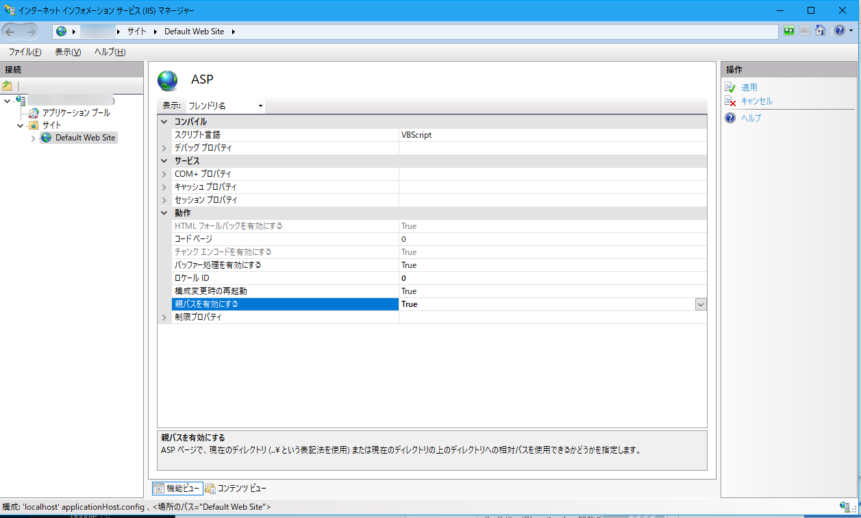
Task: Open the True dropdown for 親パスを有効にする
Action: pos(699,304)
